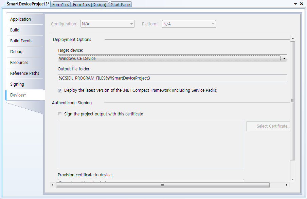Open the Configuration combo box
Viewport: 307px width, 199px height.
[x=131, y=24]
